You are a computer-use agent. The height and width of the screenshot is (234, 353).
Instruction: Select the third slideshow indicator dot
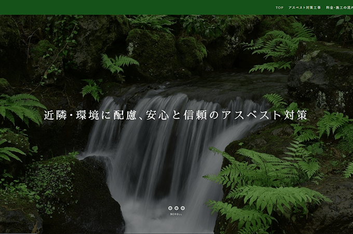coord(183,208)
